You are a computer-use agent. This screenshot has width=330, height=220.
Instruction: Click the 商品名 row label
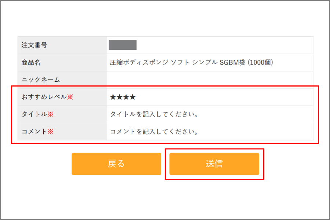pos(31,62)
